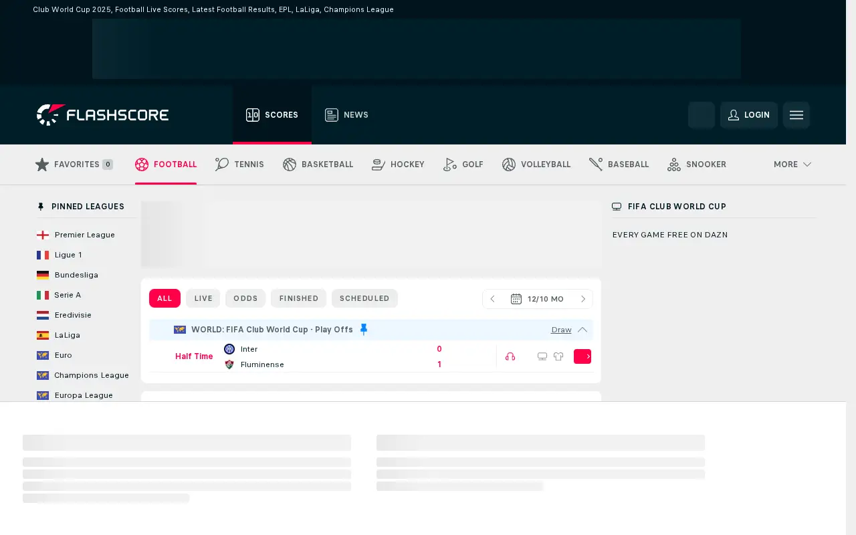Viewport: 856px width, 535px height.
Task: Click the WORLD: FIFA Club World Cup title
Action: pos(272,330)
